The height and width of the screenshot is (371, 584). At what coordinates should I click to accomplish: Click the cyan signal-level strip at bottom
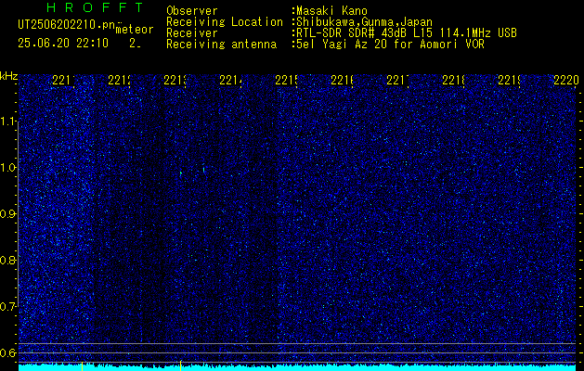[x=297, y=367]
